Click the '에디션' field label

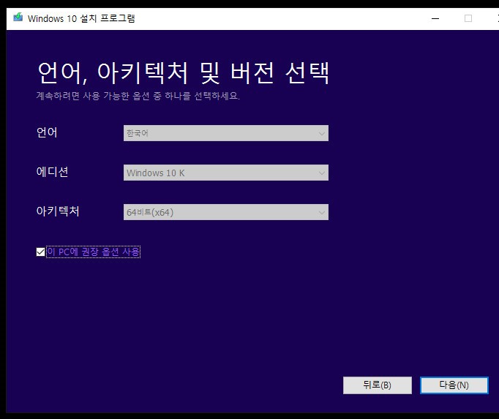(52, 172)
